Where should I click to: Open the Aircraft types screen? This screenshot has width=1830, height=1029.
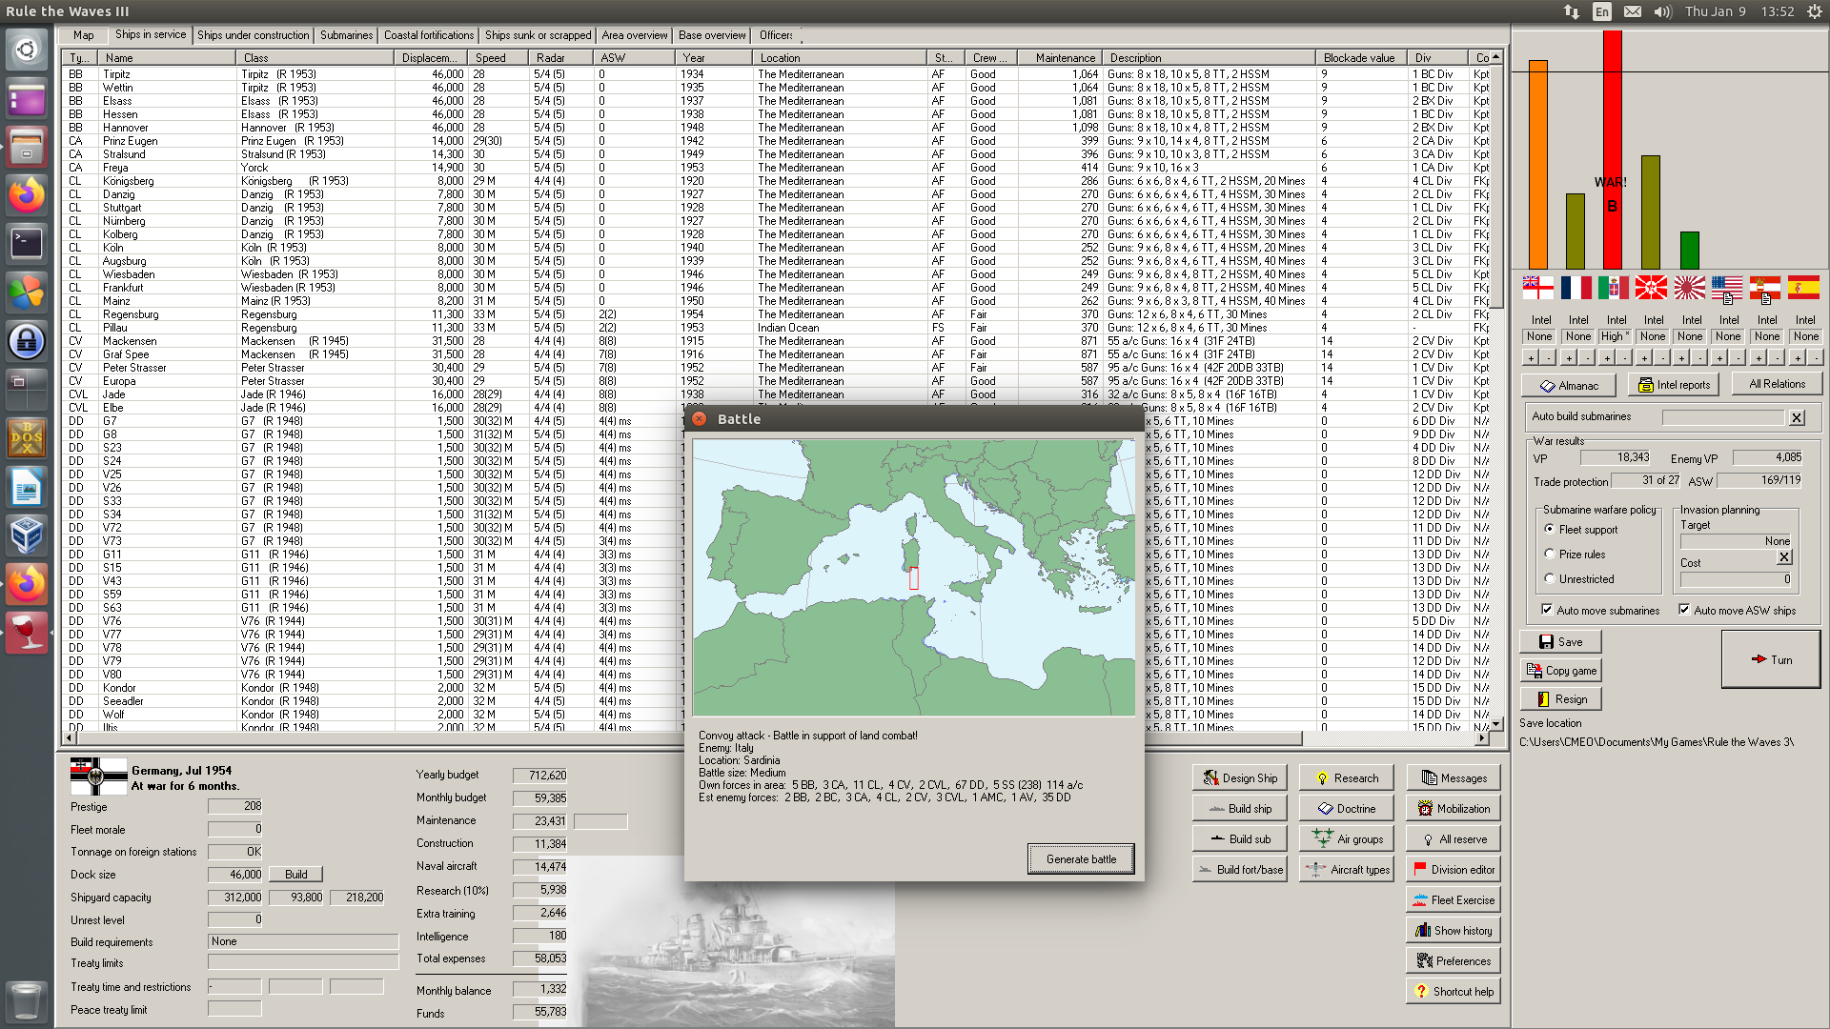coord(1346,869)
